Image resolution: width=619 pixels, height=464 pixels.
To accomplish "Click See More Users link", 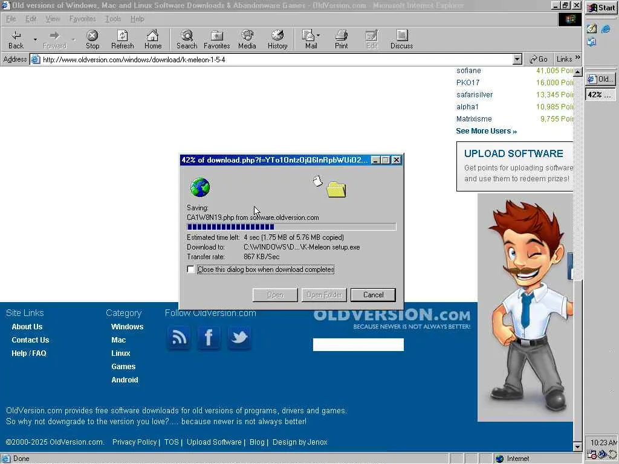I will pos(486,131).
